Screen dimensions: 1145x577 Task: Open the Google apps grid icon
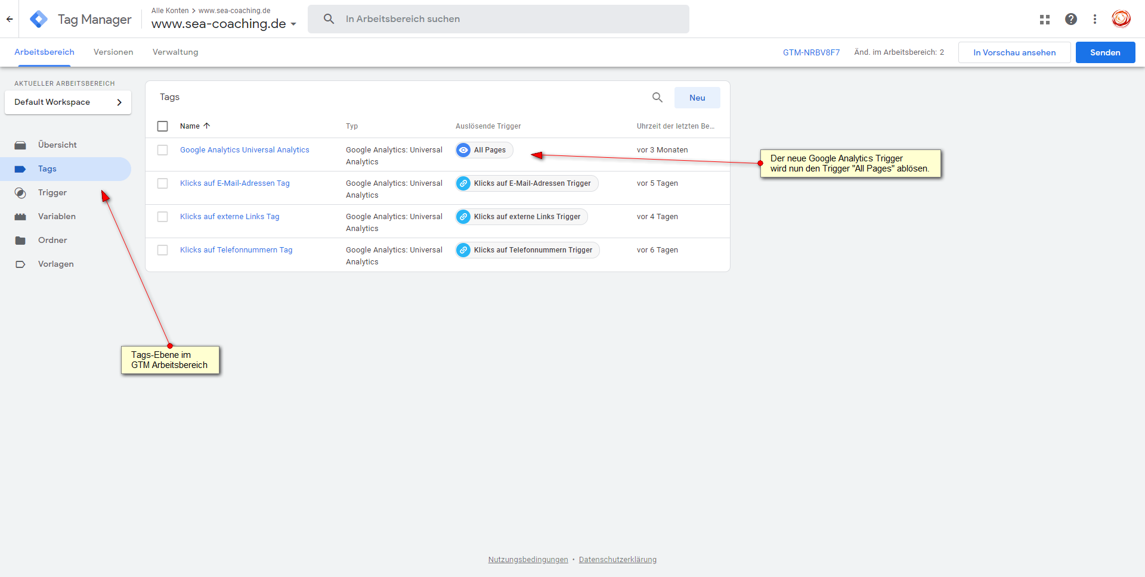point(1045,20)
